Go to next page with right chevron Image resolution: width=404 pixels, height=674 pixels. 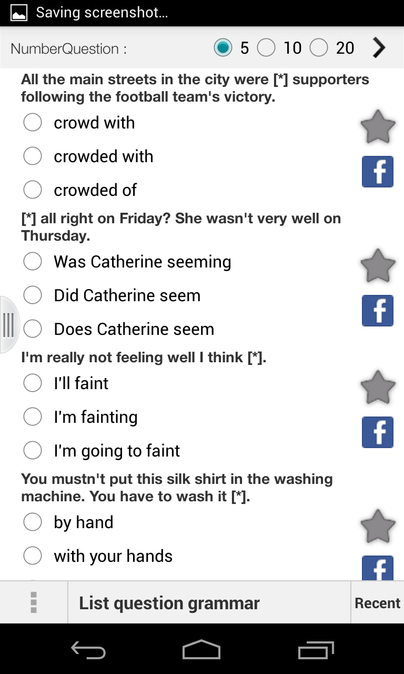tap(379, 48)
